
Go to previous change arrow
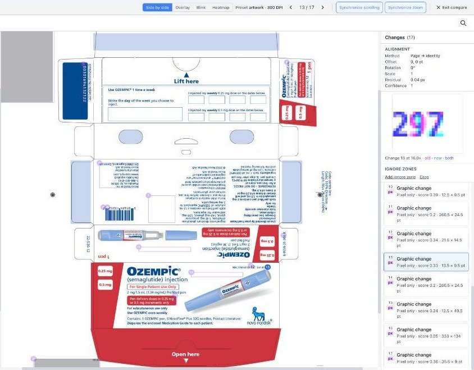click(291, 7)
